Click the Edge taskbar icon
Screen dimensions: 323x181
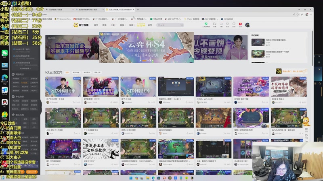pyautogui.click(x=153, y=178)
